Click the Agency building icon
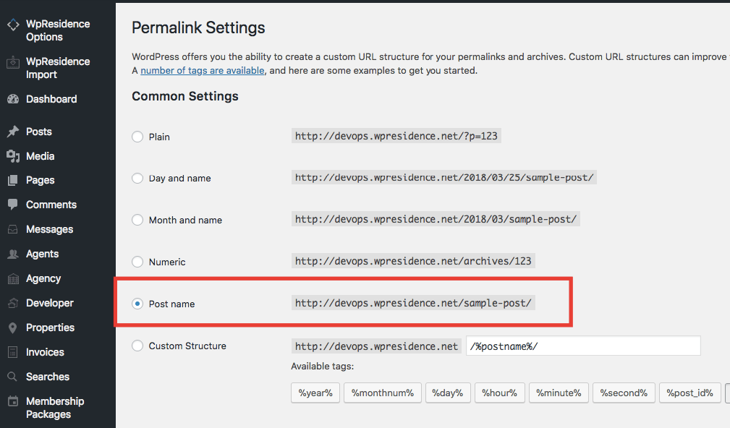Image resolution: width=730 pixels, height=428 pixels. pos(14,278)
